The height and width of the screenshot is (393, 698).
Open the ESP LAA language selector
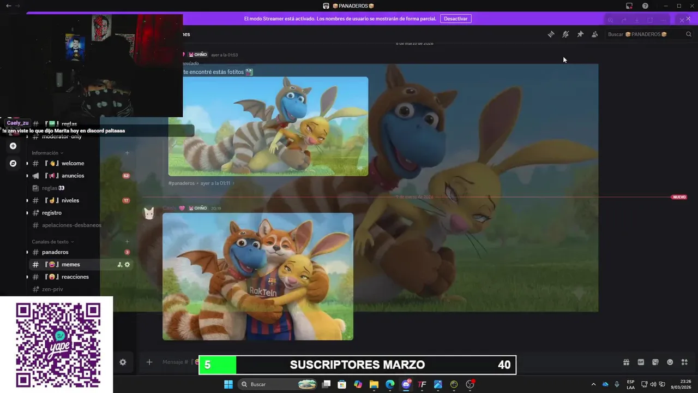point(630,384)
